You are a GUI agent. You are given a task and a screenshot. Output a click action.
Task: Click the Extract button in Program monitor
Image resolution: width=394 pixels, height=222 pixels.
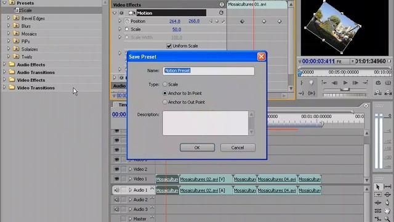point(388,93)
